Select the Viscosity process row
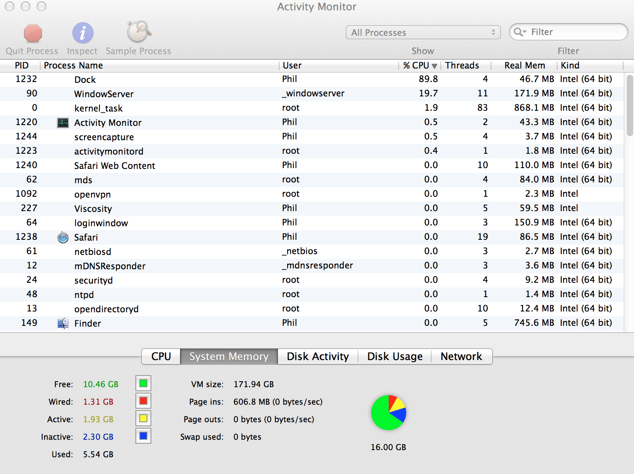The width and height of the screenshot is (634, 474). tap(312, 208)
